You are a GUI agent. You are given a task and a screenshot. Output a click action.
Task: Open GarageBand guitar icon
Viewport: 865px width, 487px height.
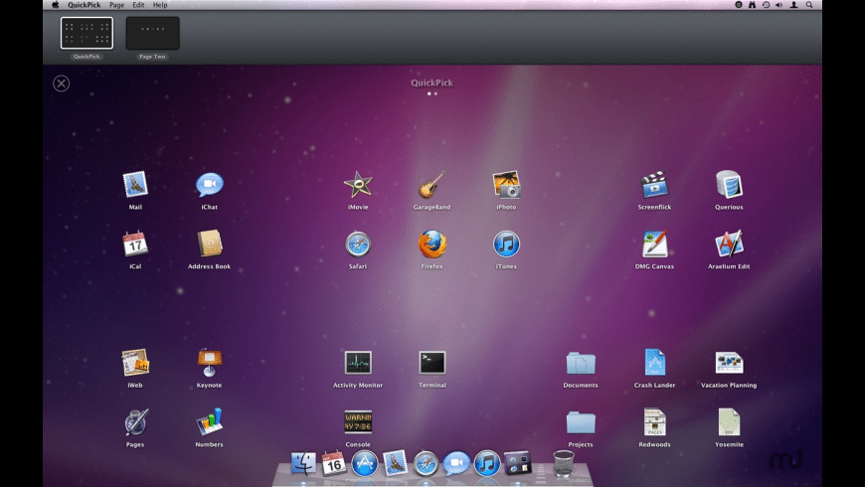click(x=432, y=184)
